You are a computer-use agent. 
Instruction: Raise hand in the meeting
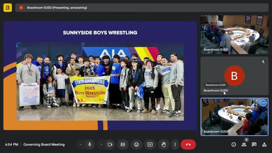click(164, 144)
